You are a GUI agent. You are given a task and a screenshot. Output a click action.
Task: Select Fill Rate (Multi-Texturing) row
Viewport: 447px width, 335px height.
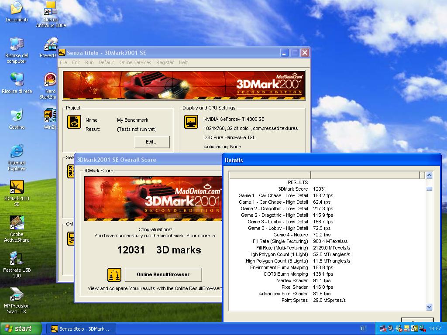coord(327,248)
